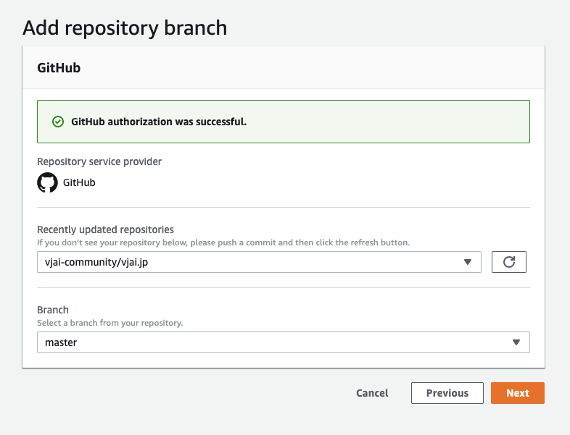The height and width of the screenshot is (435, 570).
Task: Click the Add repository branch page title
Action: pos(125,28)
